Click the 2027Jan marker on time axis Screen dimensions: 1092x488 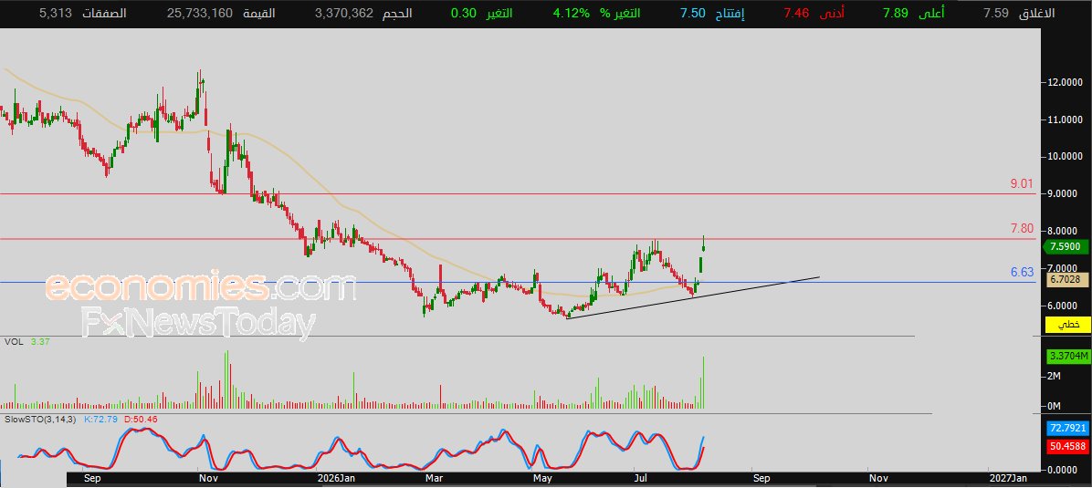(x=1007, y=478)
